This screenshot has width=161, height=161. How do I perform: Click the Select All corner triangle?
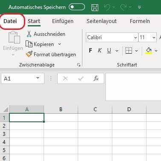[6, 109]
